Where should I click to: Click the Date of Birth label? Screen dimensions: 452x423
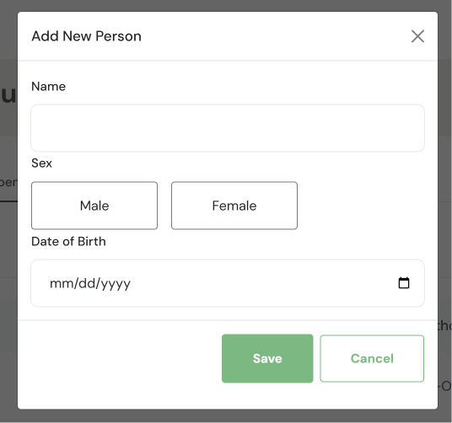click(68, 242)
